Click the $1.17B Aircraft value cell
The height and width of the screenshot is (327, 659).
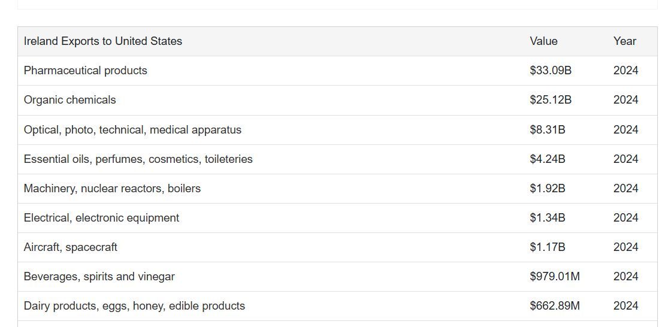tap(547, 247)
